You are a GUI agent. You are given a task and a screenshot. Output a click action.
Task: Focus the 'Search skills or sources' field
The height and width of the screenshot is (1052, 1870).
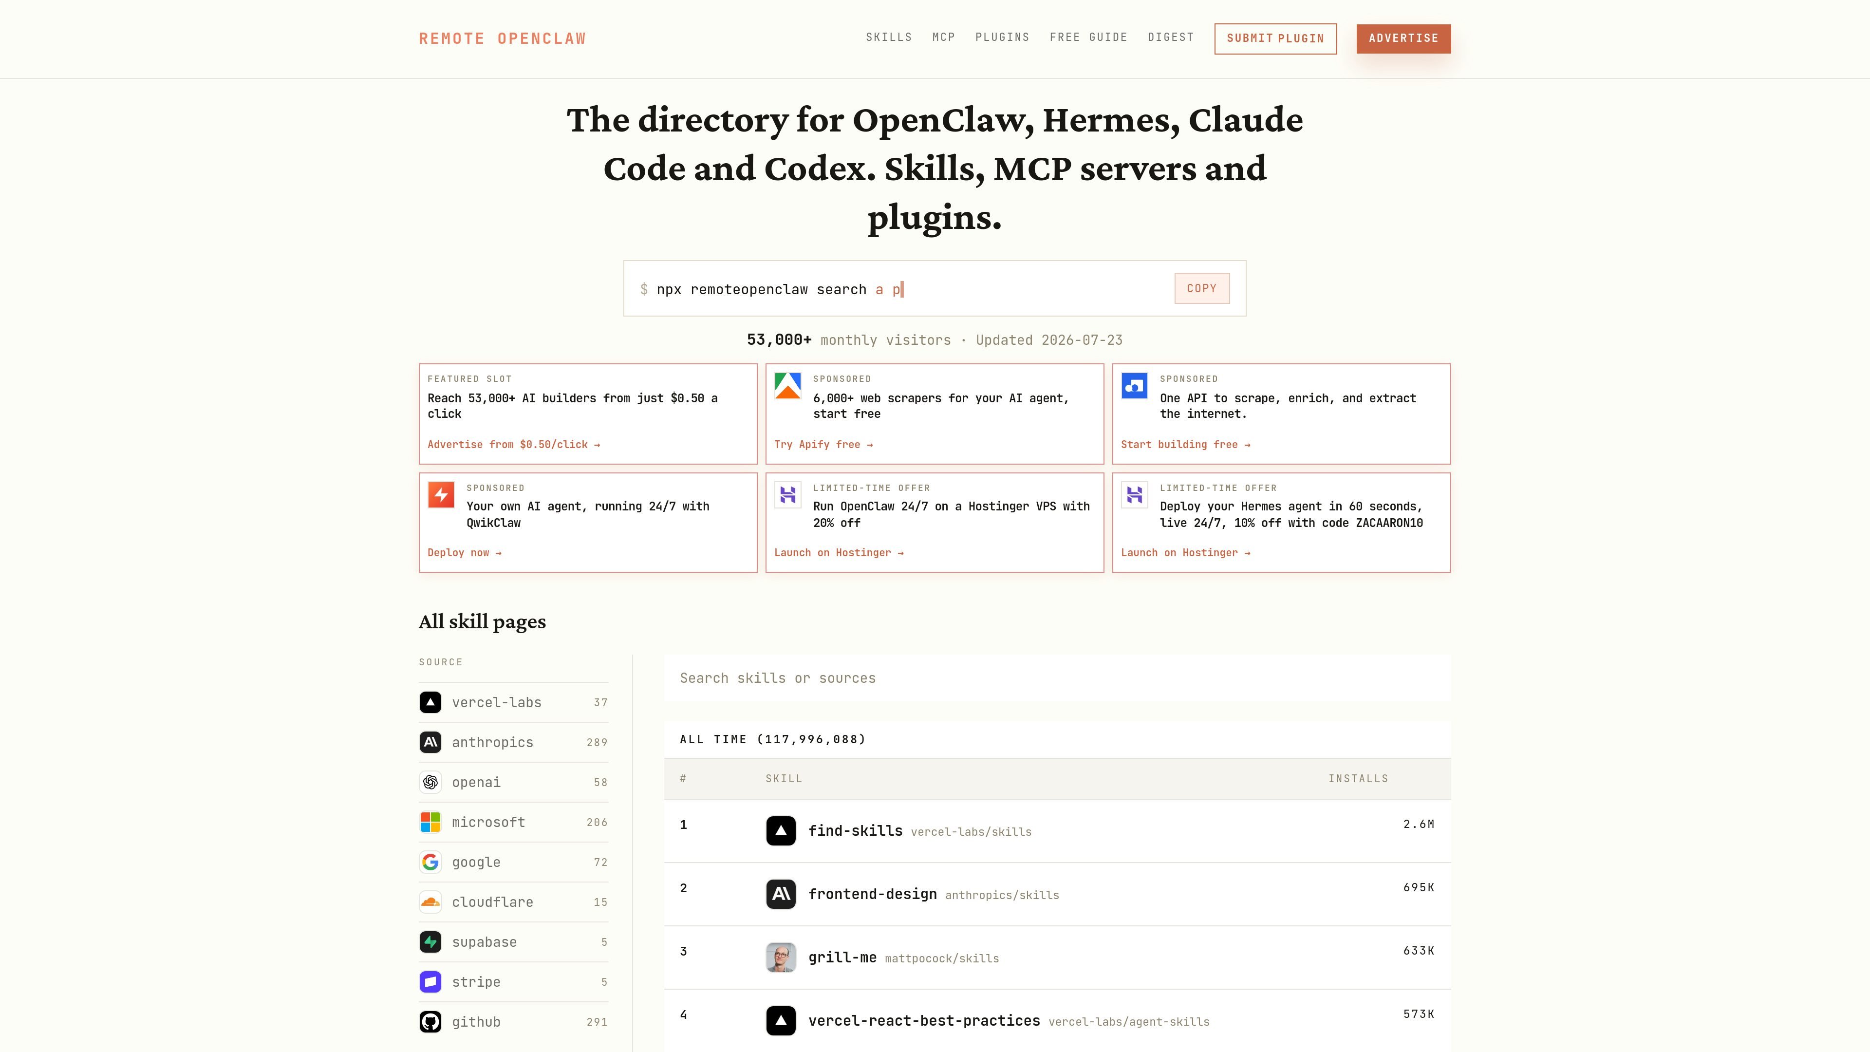click(x=1057, y=678)
